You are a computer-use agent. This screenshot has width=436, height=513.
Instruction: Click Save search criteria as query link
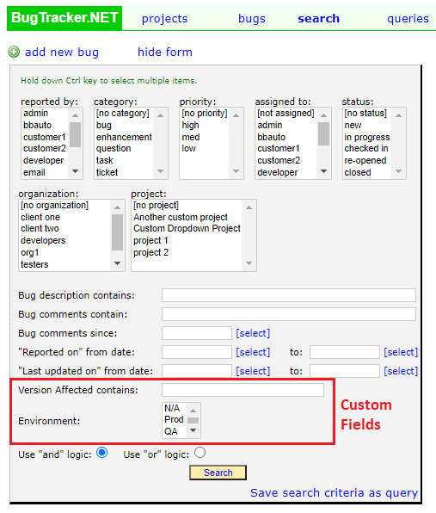coord(334,492)
